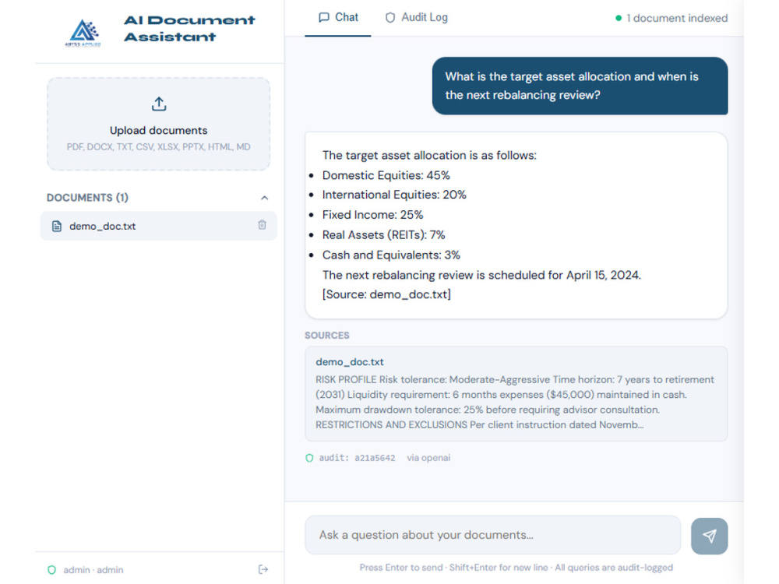The width and height of the screenshot is (779, 584).
Task: Click the audit shield icon near a21a5642
Action: (309, 458)
